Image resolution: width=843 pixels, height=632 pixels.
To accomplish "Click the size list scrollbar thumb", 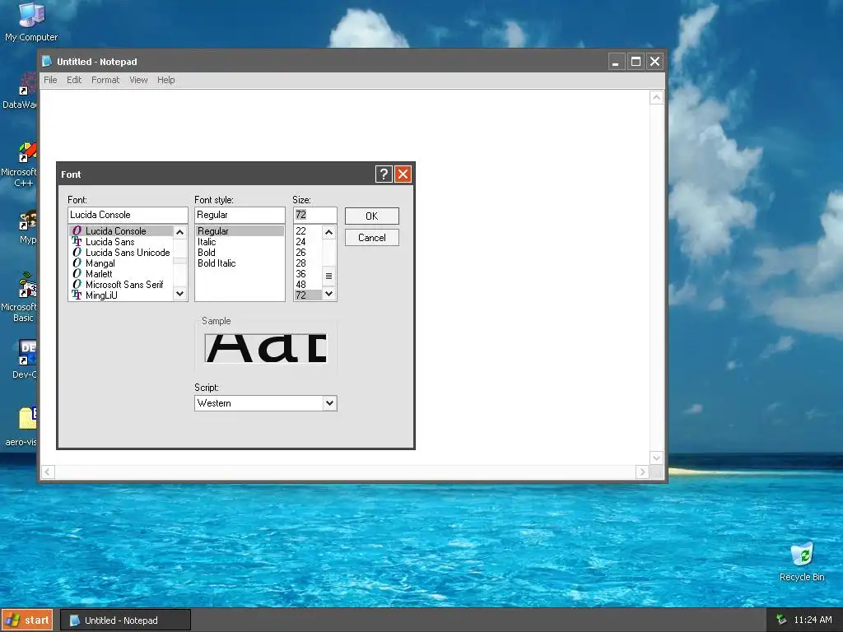I will [329, 276].
